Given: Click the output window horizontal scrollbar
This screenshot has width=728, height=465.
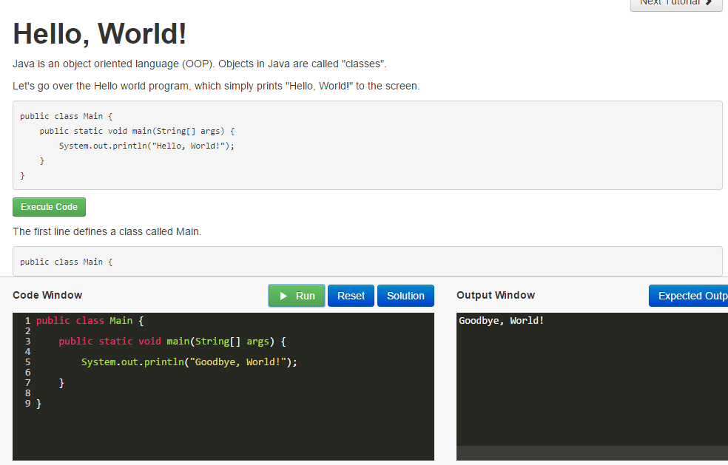Looking at the screenshot, I should tap(592, 453).
